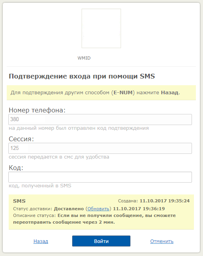Screen dimensions: 203x256
Task: Click the Доставлено status text
Action: (69, 209)
